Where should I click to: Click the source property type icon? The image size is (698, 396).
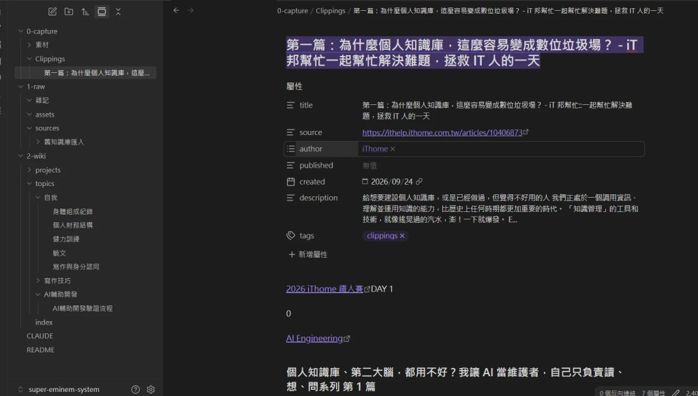(290, 133)
